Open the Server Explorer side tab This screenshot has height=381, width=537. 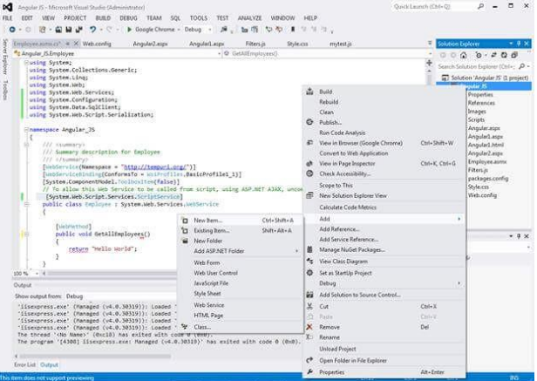pos(5,57)
